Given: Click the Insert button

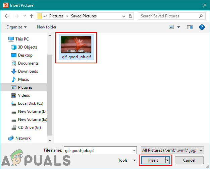Looking at the screenshot, I should coord(153,160).
